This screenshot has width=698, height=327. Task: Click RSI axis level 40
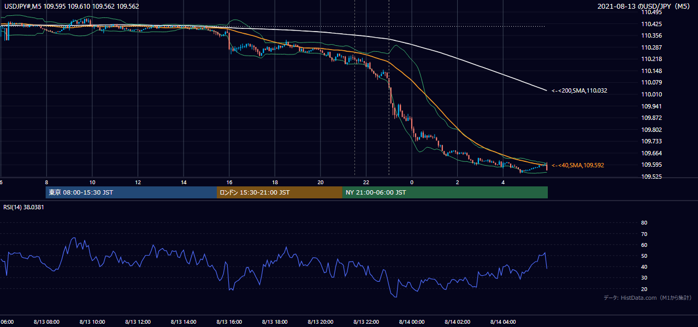(644, 267)
